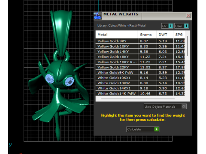Select the White Gold:14K PdW row
The height and width of the screenshot is (154, 206).
point(140,94)
